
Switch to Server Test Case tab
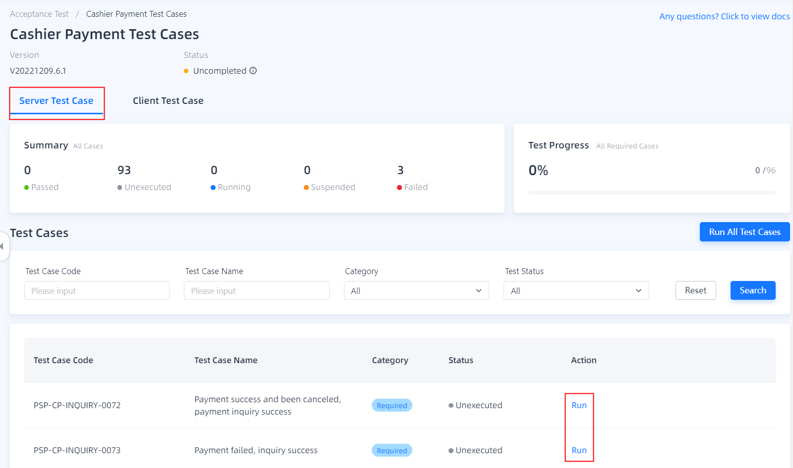coord(56,101)
